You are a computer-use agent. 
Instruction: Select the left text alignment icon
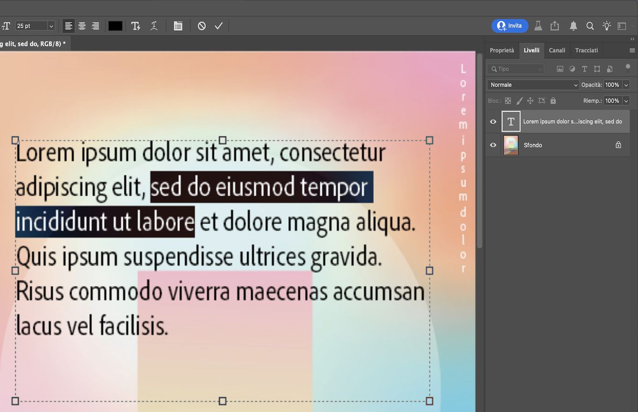(68, 25)
